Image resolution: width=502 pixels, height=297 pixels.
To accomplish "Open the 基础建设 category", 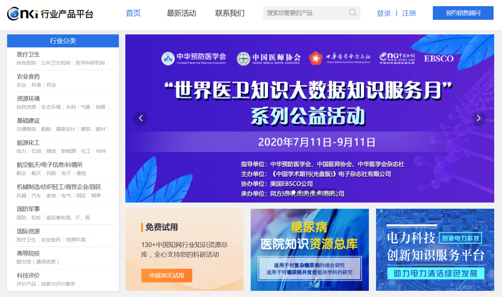I will (28, 121).
